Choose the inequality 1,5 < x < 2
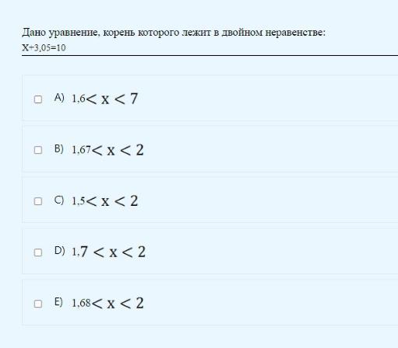 pyautogui.click(x=105, y=201)
